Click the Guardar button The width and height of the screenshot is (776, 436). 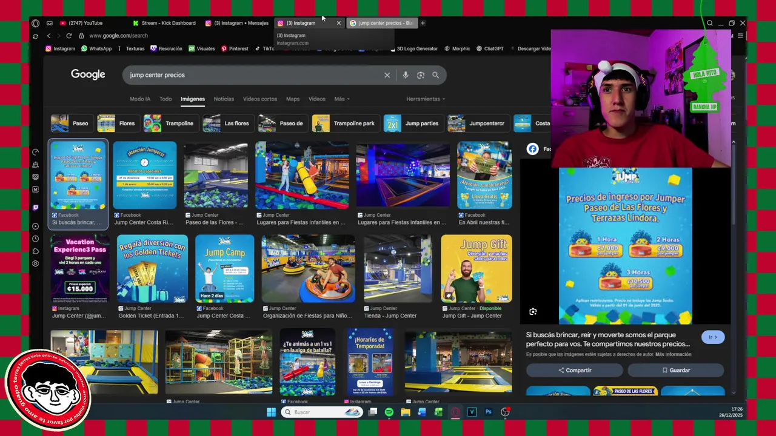[x=675, y=370]
